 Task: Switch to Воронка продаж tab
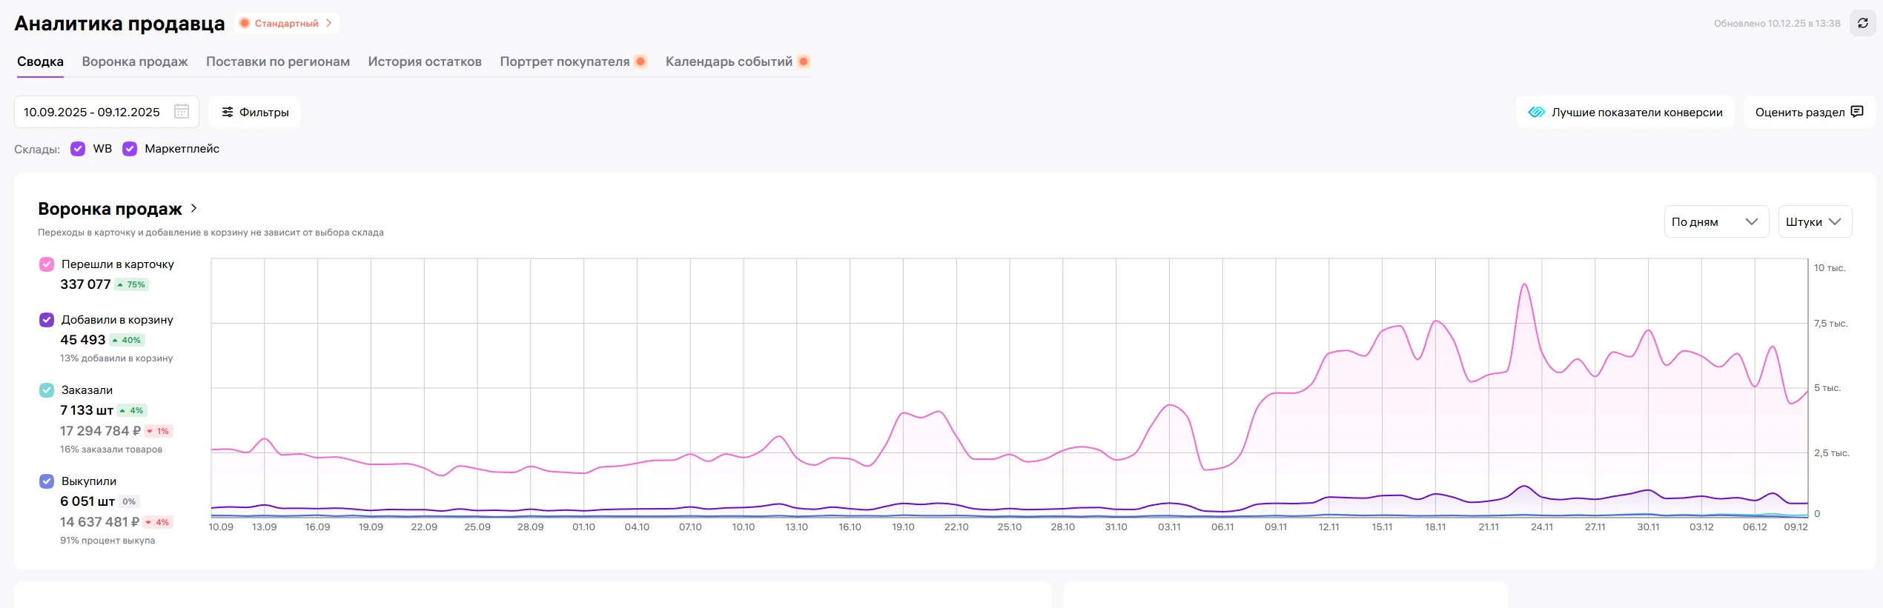(x=135, y=61)
